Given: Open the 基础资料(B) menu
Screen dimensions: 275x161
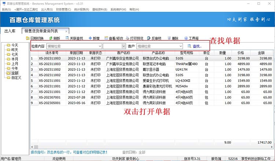Looking at the screenshot, I should coord(100,10).
